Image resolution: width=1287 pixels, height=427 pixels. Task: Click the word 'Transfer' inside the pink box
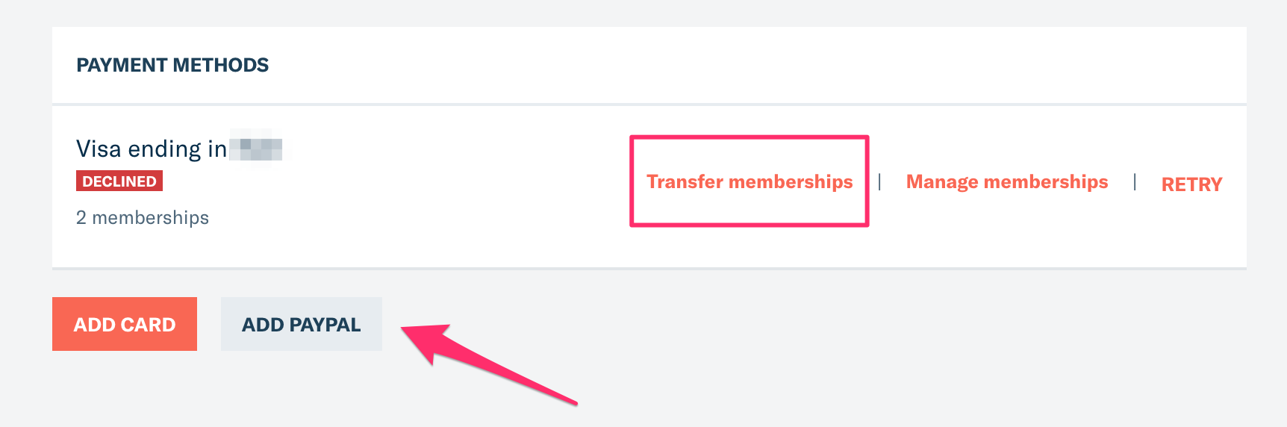[685, 182]
